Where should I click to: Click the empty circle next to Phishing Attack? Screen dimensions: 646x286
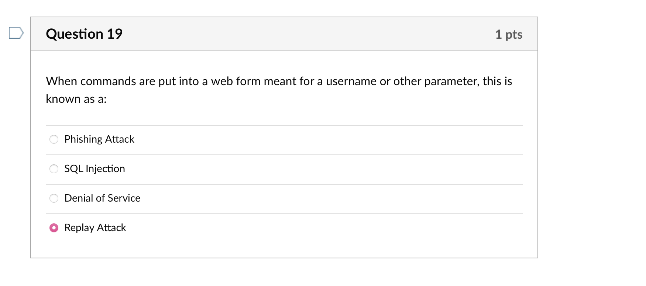(54, 139)
